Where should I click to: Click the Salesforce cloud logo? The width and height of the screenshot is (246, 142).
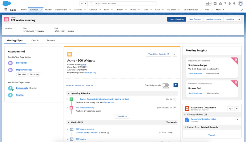coord(6,3)
